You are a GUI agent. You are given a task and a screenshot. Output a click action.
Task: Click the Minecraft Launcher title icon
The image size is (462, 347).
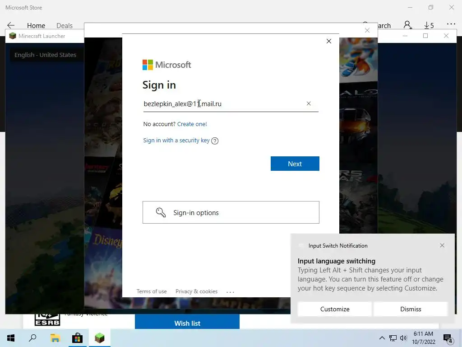coord(12,36)
